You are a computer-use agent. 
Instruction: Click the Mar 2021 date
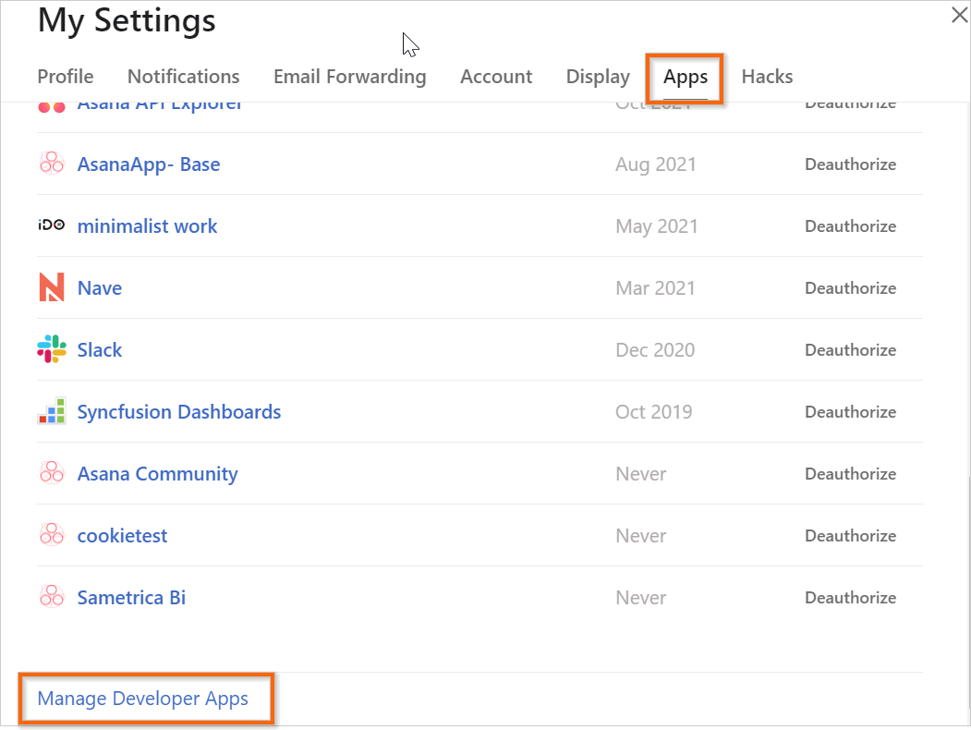655,288
